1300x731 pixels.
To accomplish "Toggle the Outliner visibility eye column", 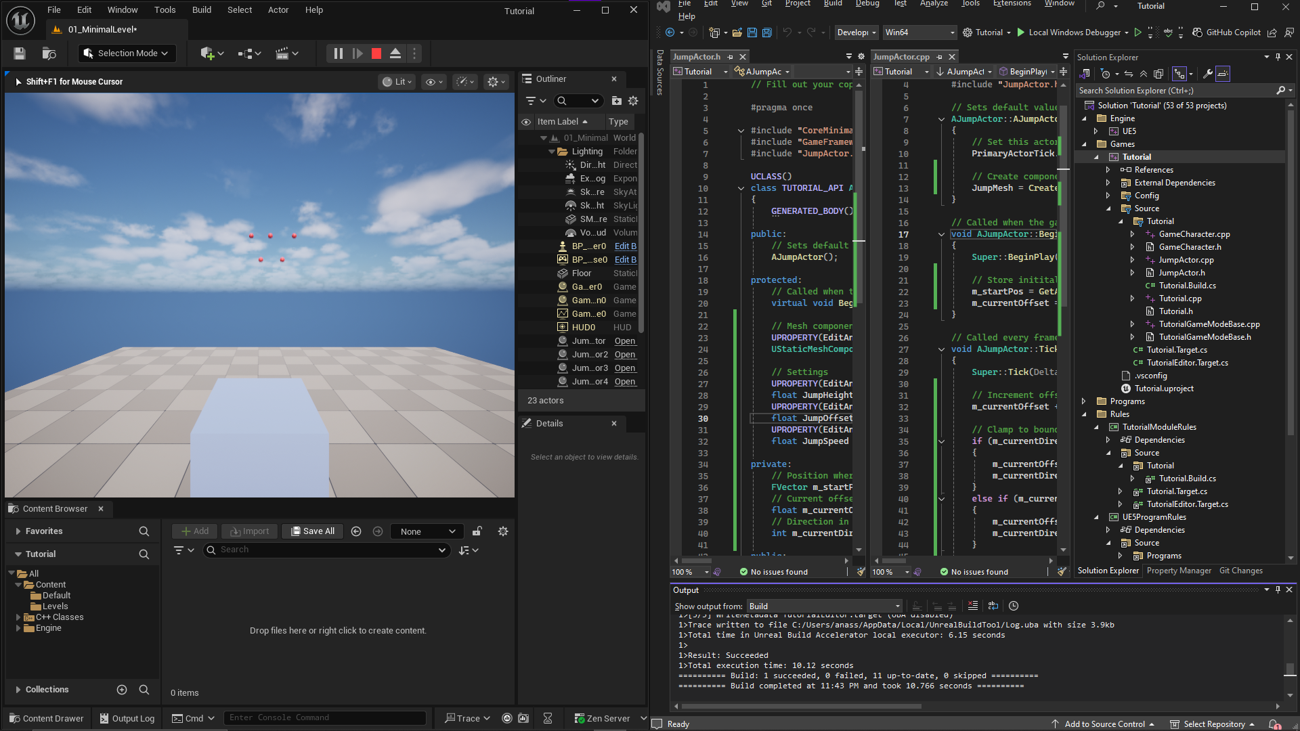I will click(526, 122).
